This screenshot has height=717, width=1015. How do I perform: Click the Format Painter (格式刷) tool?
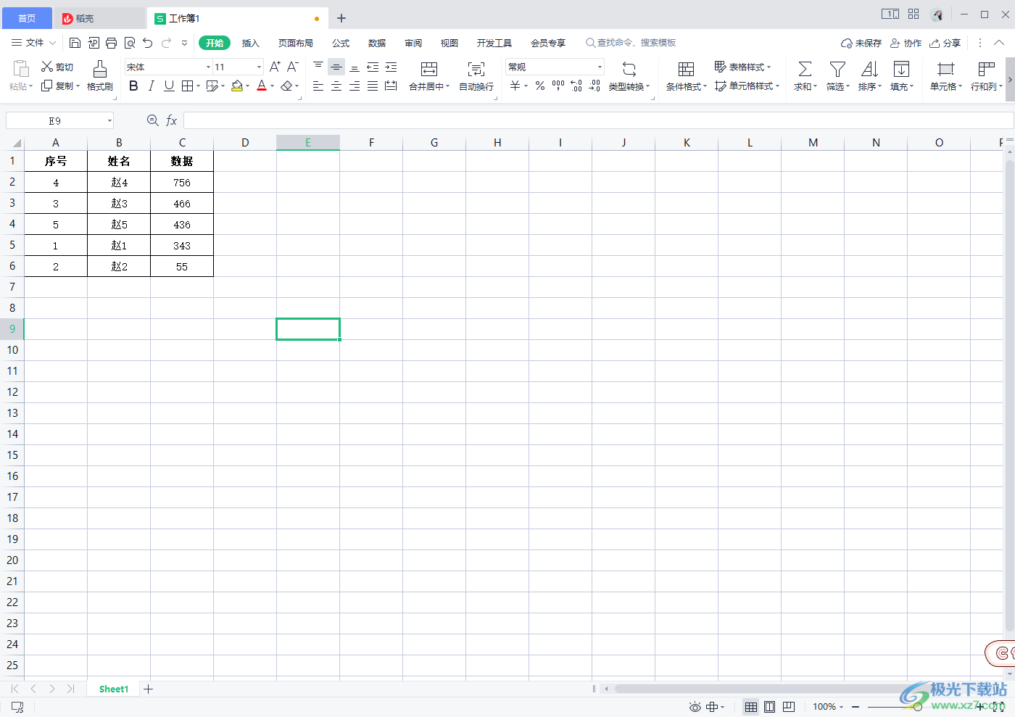click(x=100, y=75)
